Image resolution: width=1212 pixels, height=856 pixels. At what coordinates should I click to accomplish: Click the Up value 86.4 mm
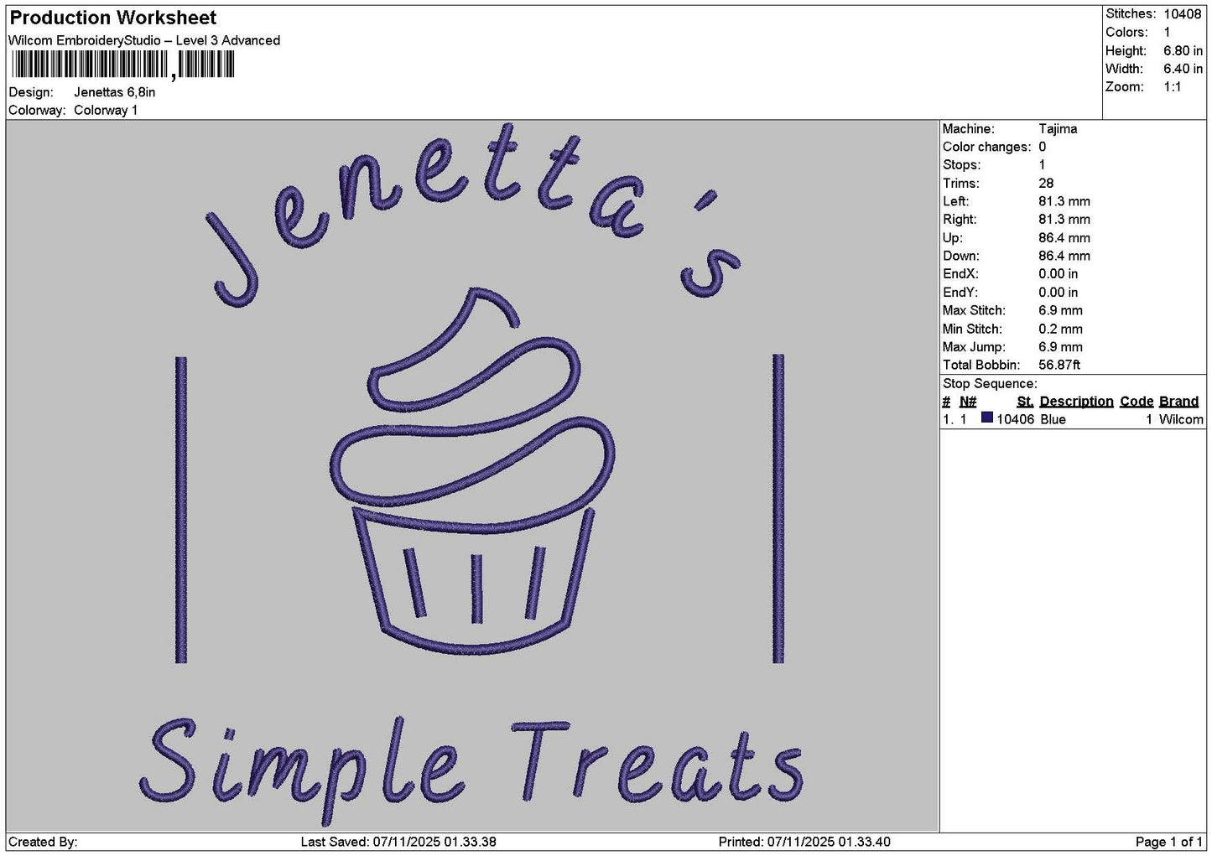(x=1064, y=238)
